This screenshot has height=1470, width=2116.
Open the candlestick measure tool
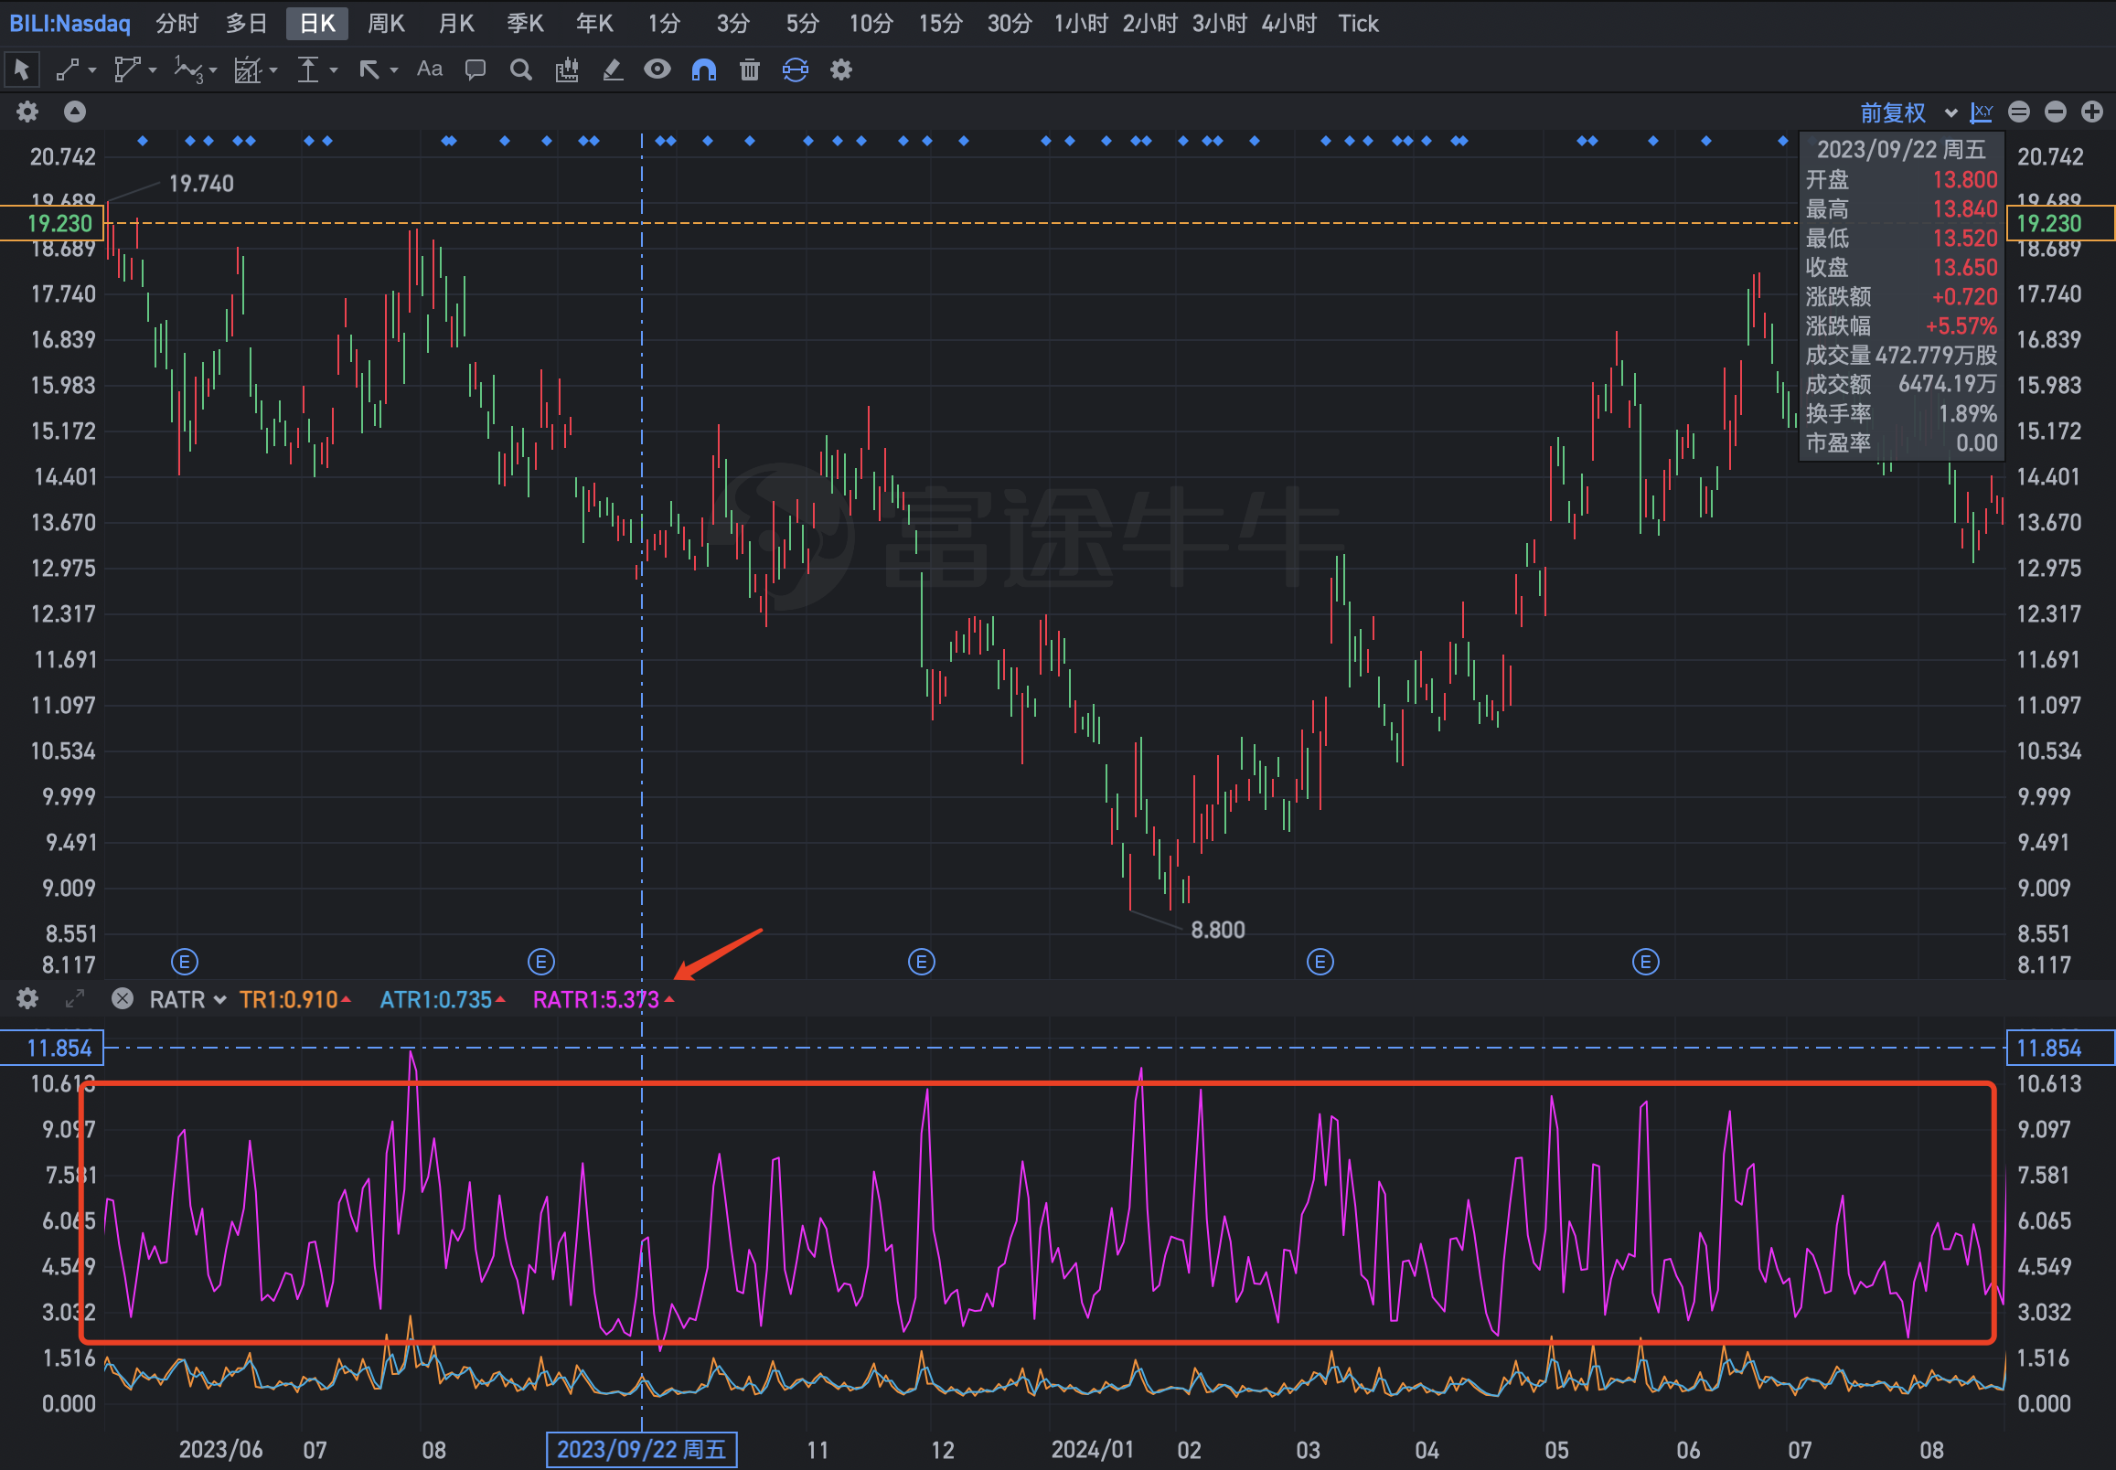567,69
